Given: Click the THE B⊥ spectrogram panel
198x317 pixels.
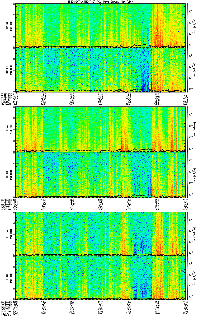Looking at the screenshot, I should [x=101, y=234].
